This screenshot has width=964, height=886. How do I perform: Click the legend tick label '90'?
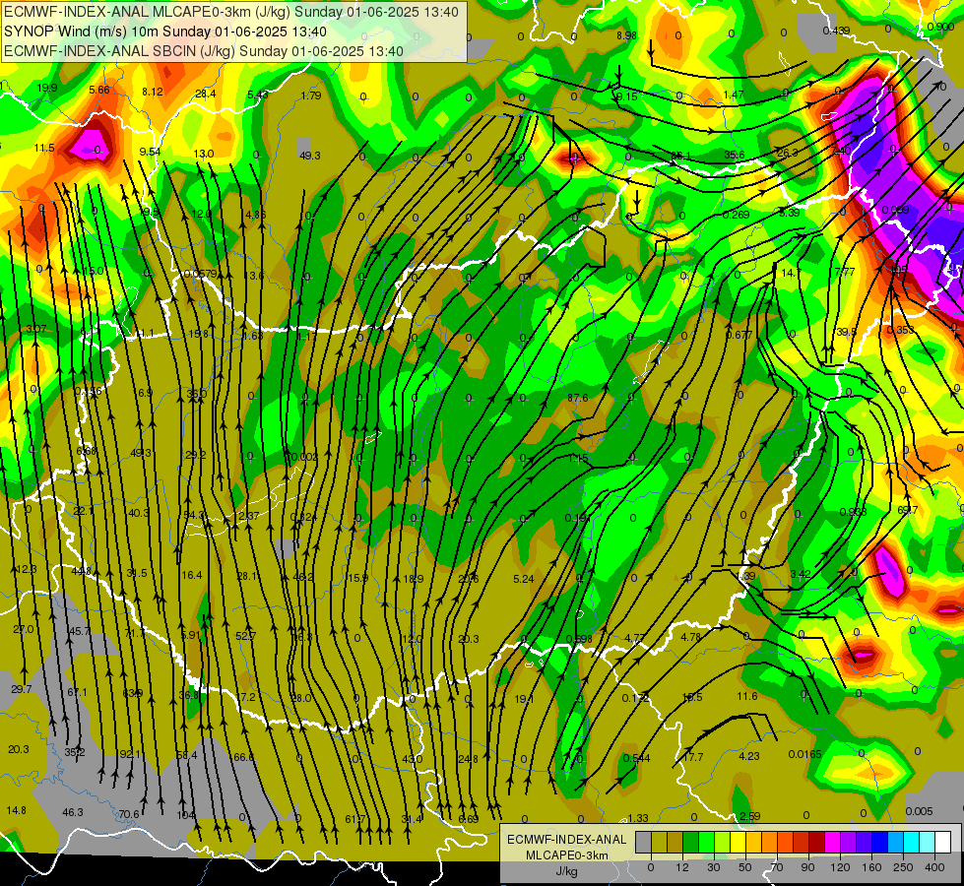[x=808, y=867]
